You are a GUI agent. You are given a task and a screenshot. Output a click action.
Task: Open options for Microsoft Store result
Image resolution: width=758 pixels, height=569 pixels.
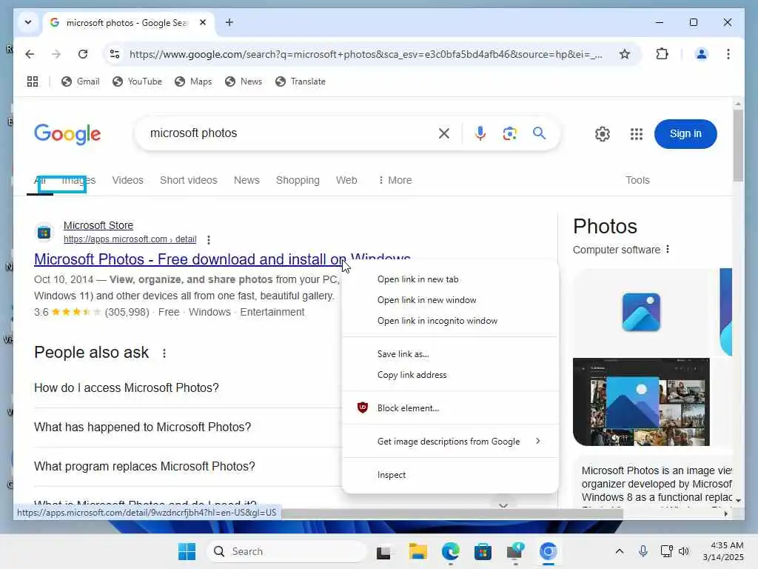[x=208, y=239]
